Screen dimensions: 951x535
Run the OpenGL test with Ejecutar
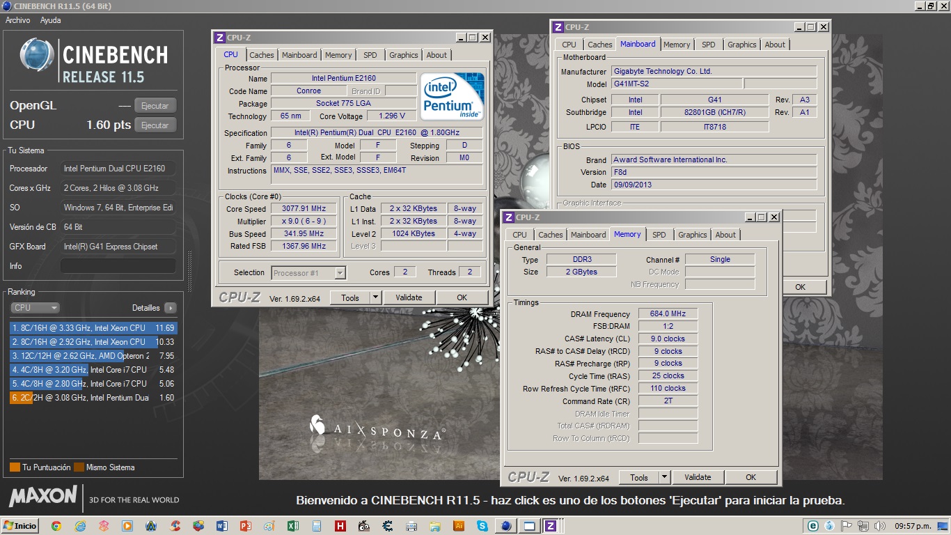click(155, 106)
